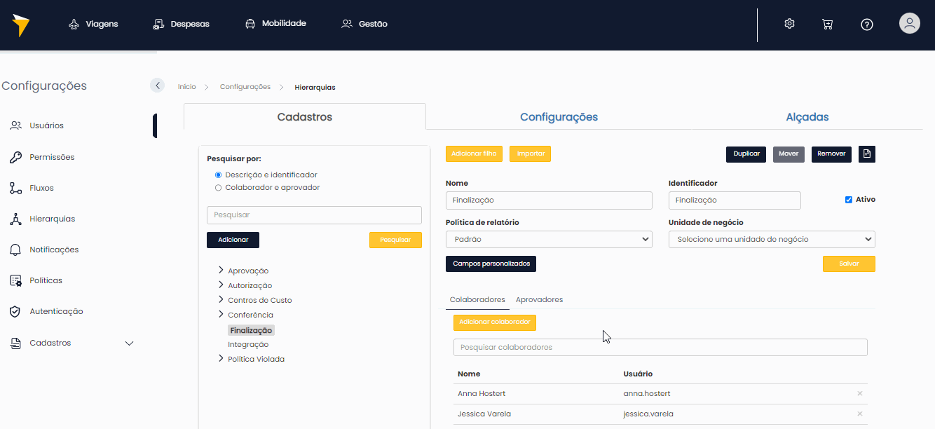This screenshot has height=429, width=935.
Task: Click the car icon beside Mobilidade
Action: tap(250, 24)
